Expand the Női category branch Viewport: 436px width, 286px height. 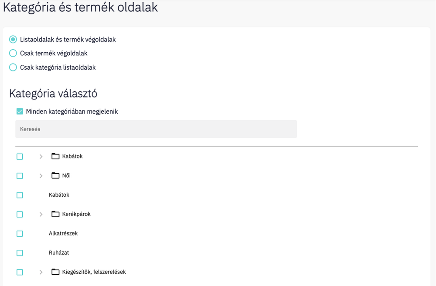point(41,175)
